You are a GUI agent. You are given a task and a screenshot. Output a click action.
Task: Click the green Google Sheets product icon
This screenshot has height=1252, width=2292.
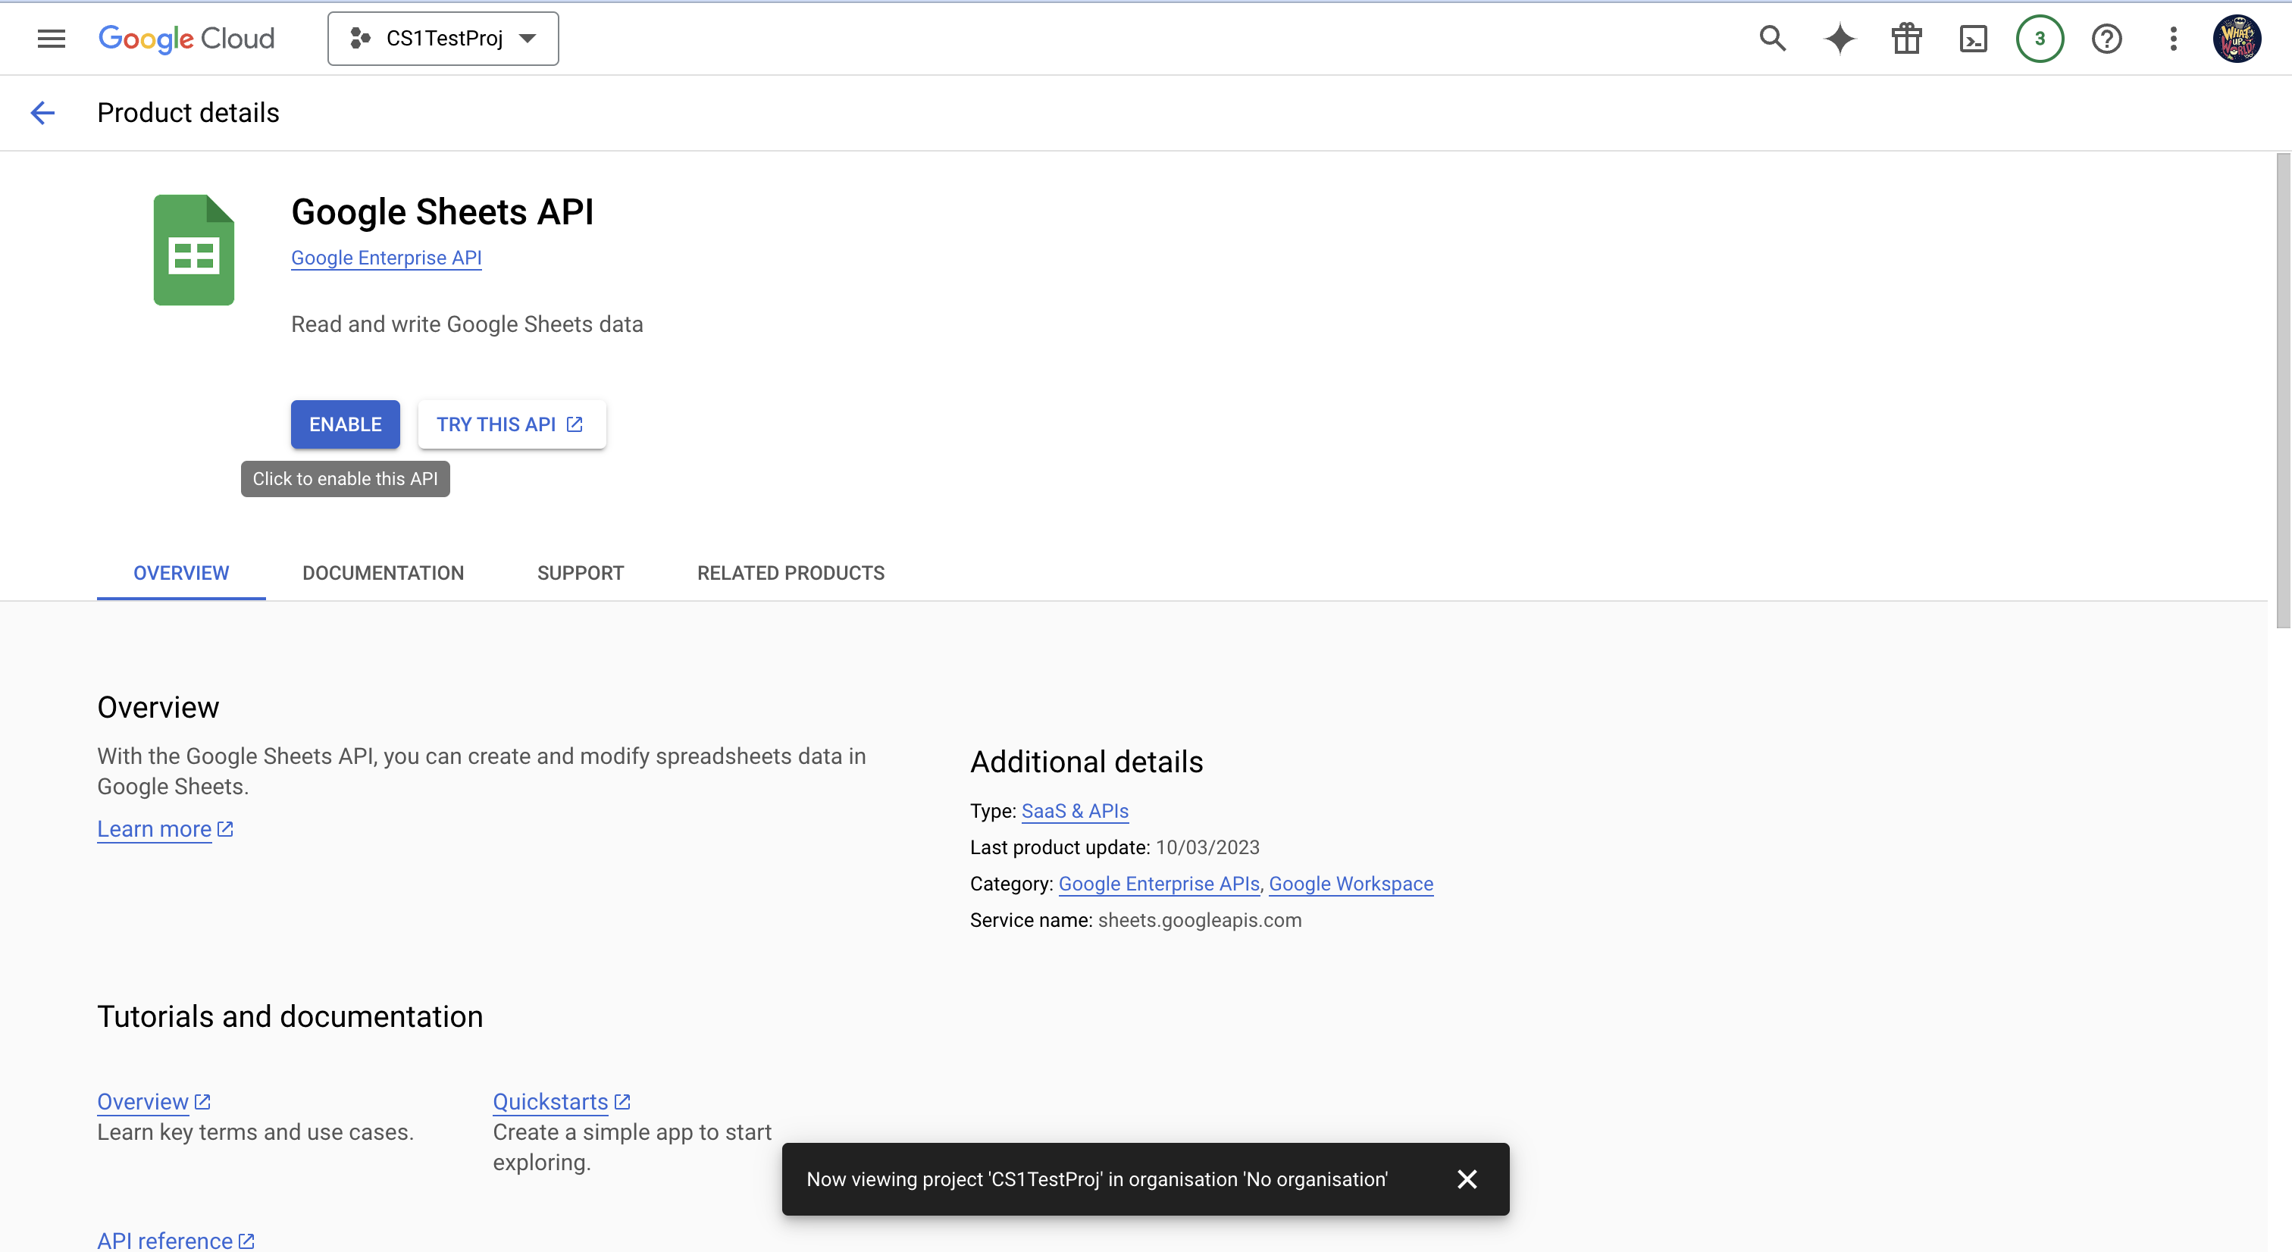coord(194,250)
